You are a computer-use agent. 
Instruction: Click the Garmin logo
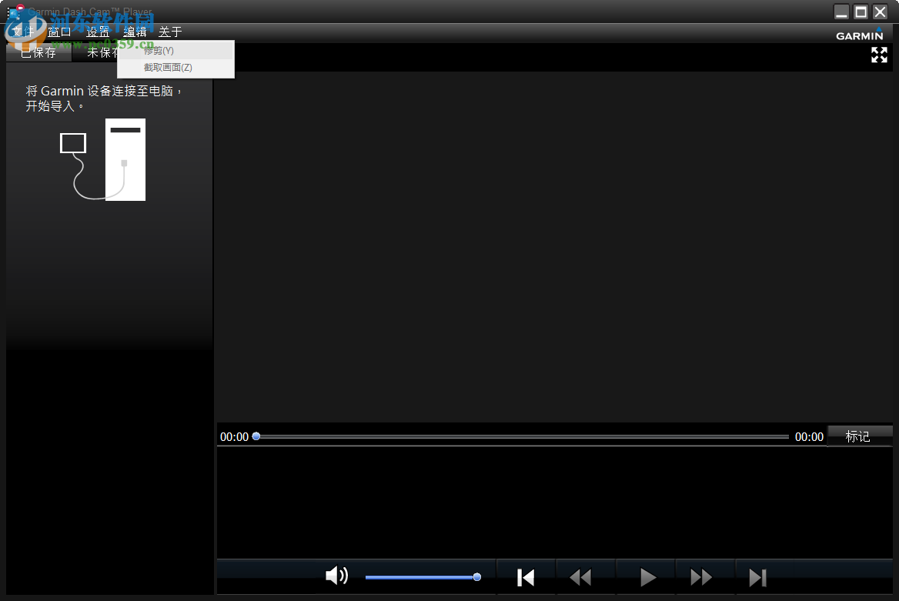pos(860,34)
